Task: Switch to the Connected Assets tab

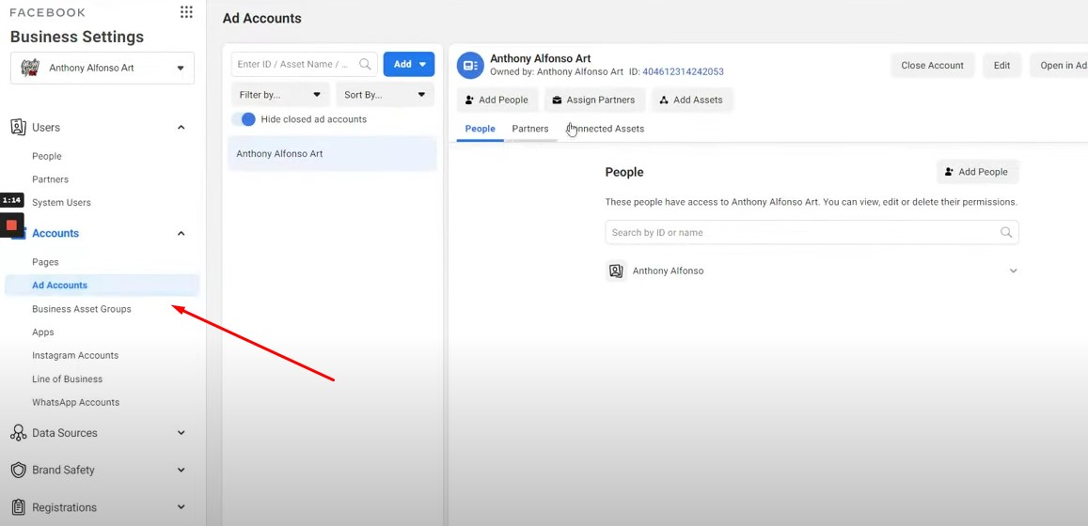Action: tap(605, 129)
